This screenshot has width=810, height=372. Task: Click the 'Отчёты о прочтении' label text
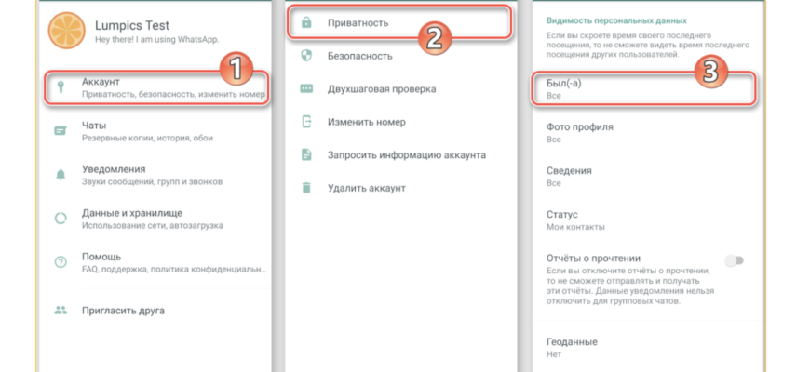coord(594,259)
